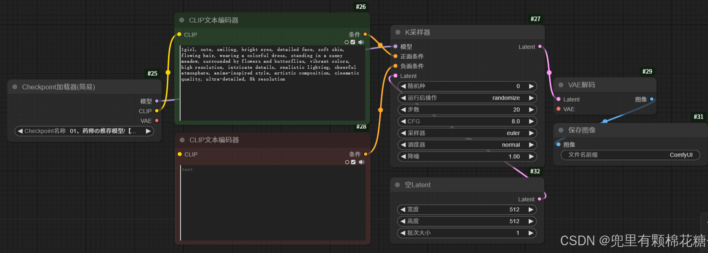Select the VAE解码 node title
The height and width of the screenshot is (253, 708).
pyautogui.click(x=581, y=85)
